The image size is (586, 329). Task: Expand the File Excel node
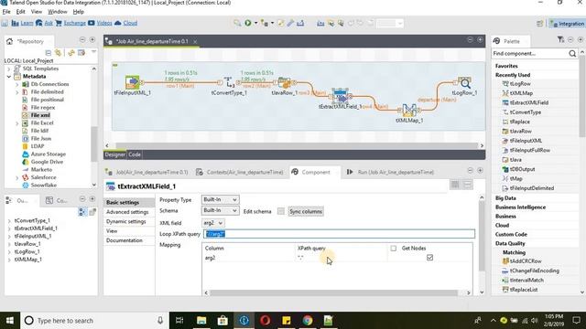pyautogui.click(x=16, y=123)
